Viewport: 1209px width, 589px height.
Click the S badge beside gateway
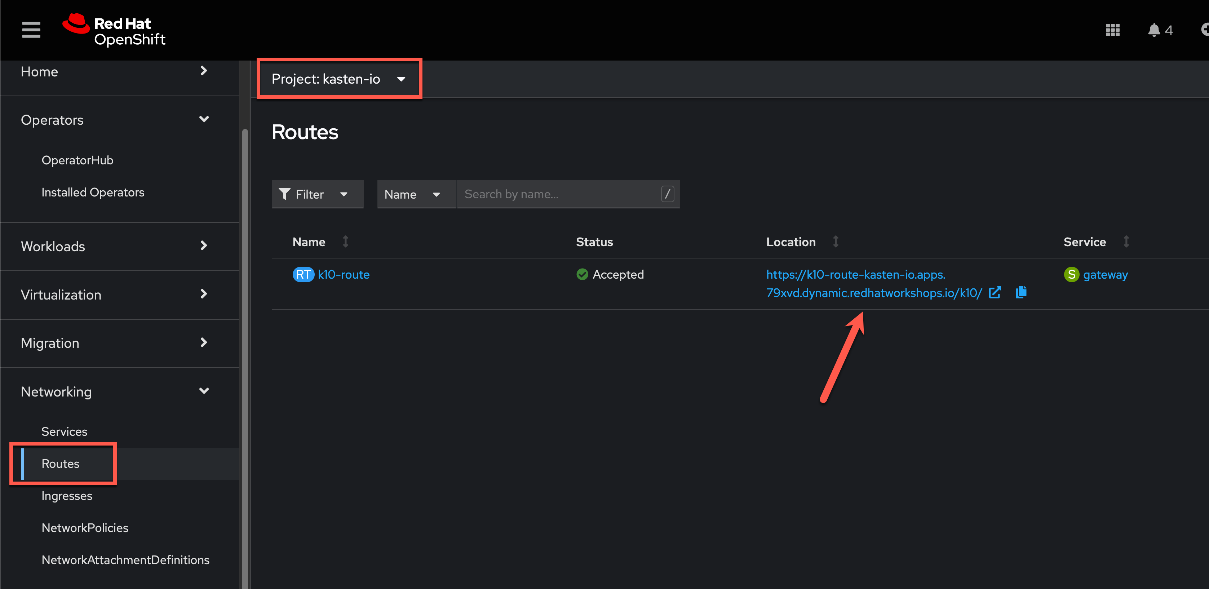click(1072, 275)
